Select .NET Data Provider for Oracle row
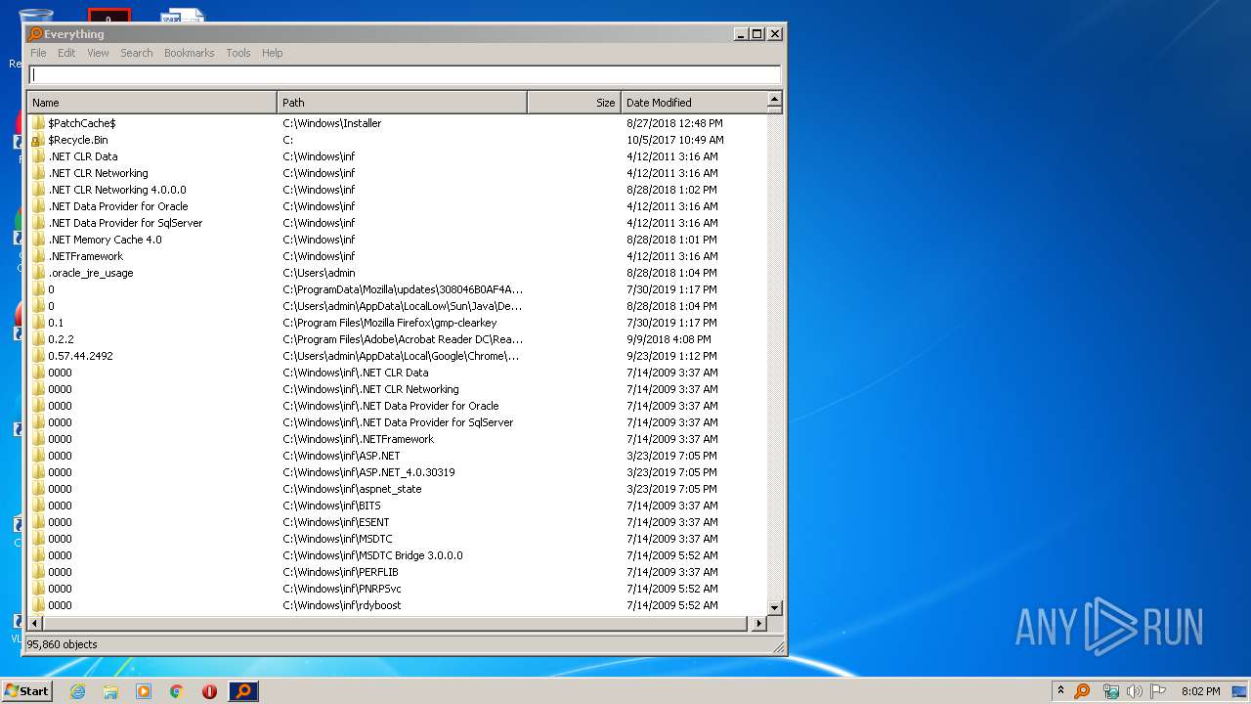 pos(398,206)
